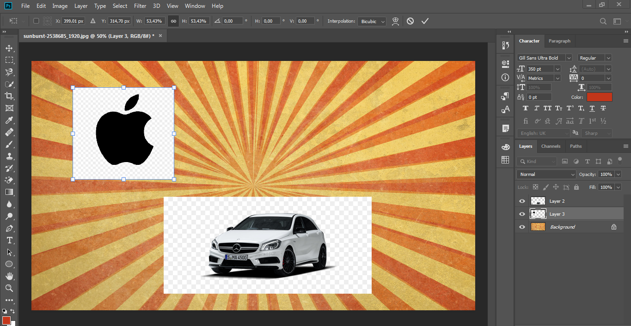Select the Horizontal Type tool

(x=9, y=240)
